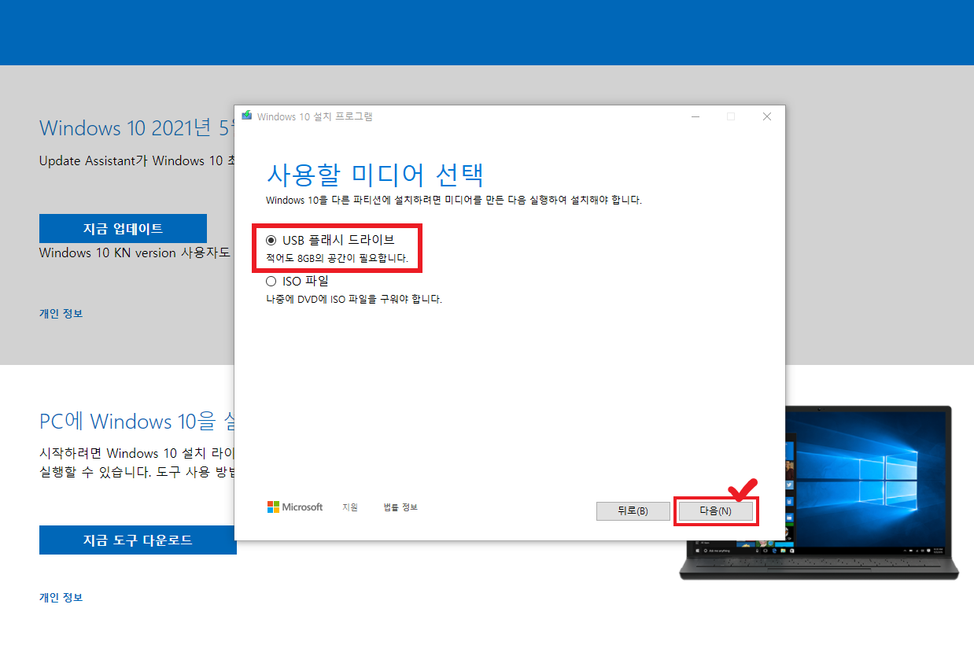Screen dimensions: 974x645
Task: Click the PC에 Windows 10을 heading on webpage
Action: pos(137,422)
